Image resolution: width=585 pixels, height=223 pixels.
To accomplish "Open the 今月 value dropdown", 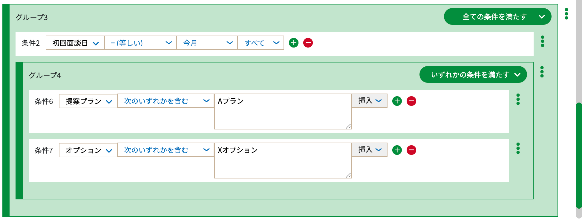I will [x=207, y=43].
